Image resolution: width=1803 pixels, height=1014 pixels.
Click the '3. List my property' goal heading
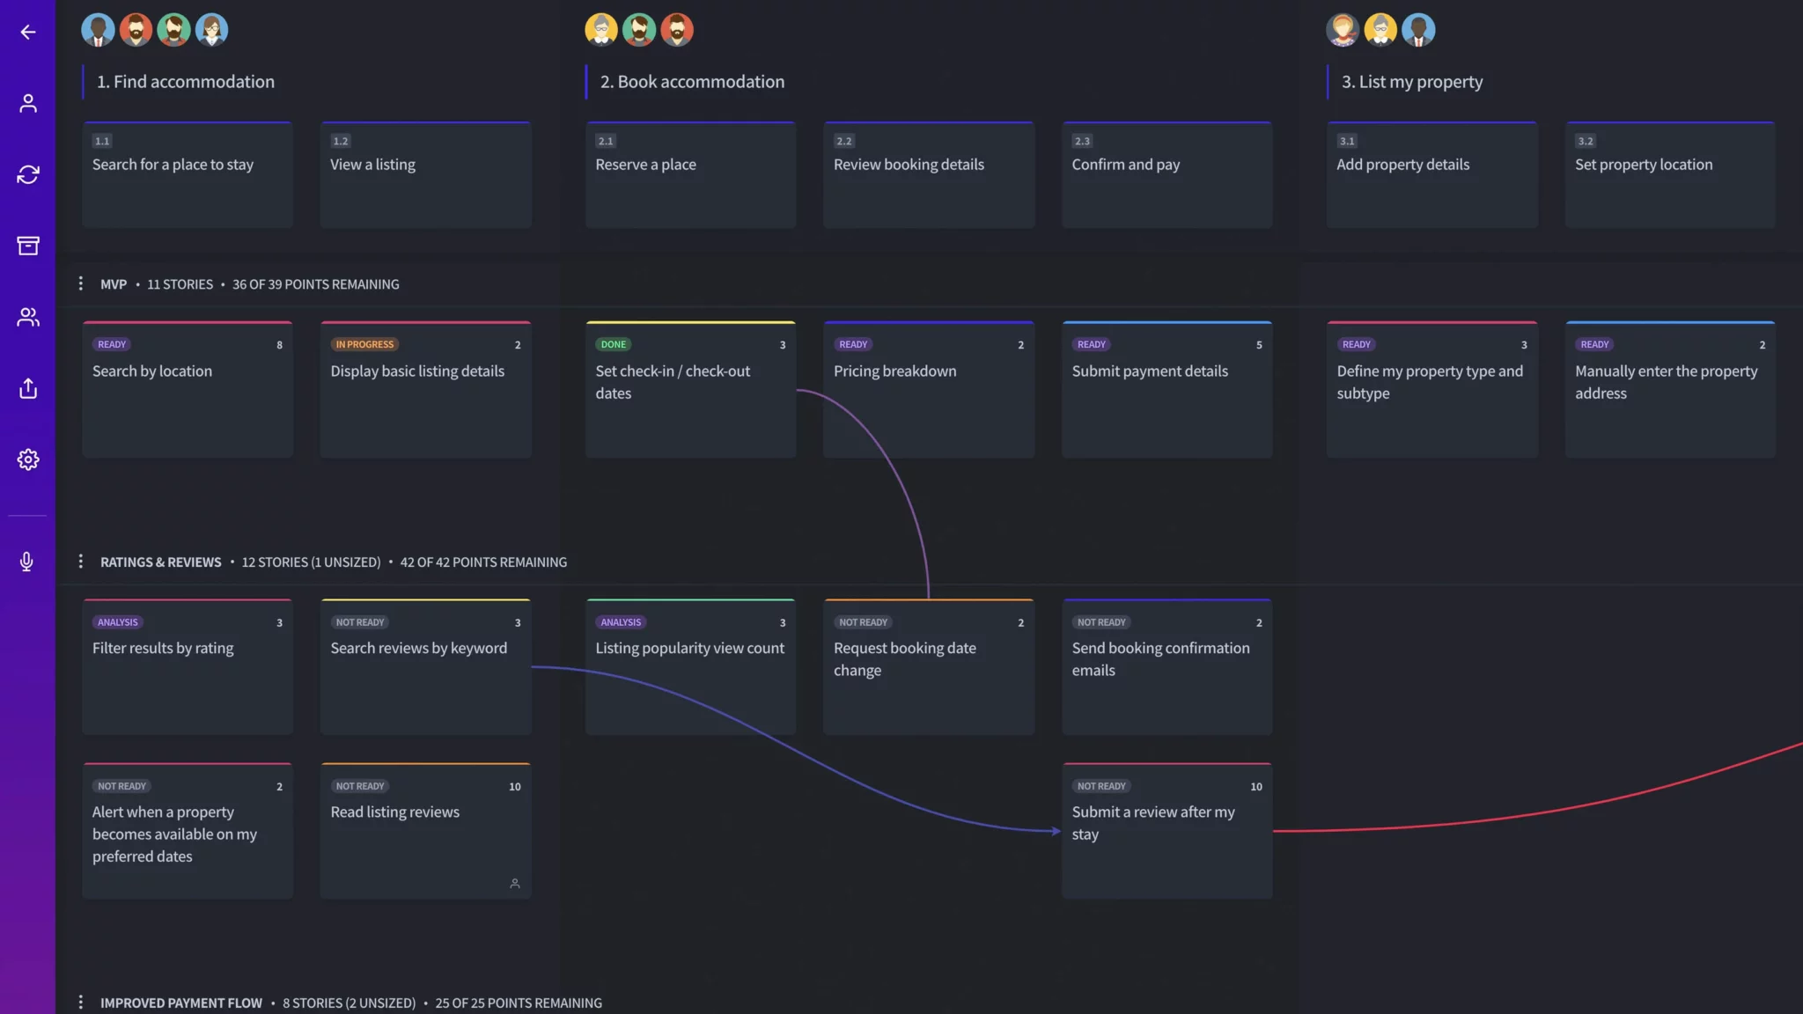(x=1412, y=82)
